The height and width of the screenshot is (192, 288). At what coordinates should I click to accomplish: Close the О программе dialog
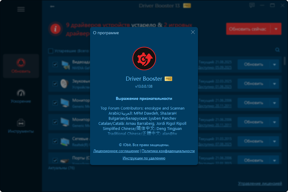(193, 32)
